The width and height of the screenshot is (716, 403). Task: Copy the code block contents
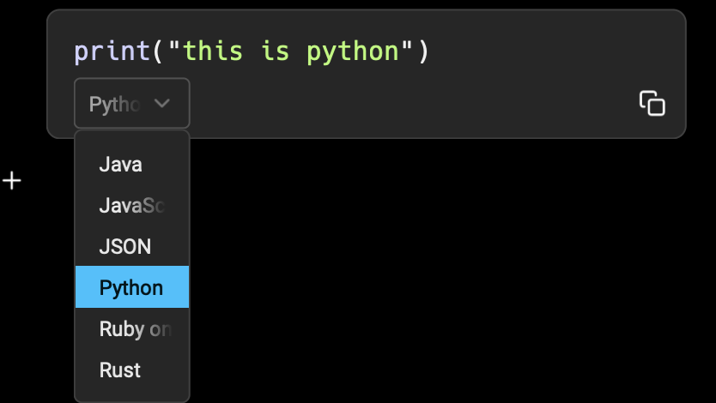click(652, 103)
